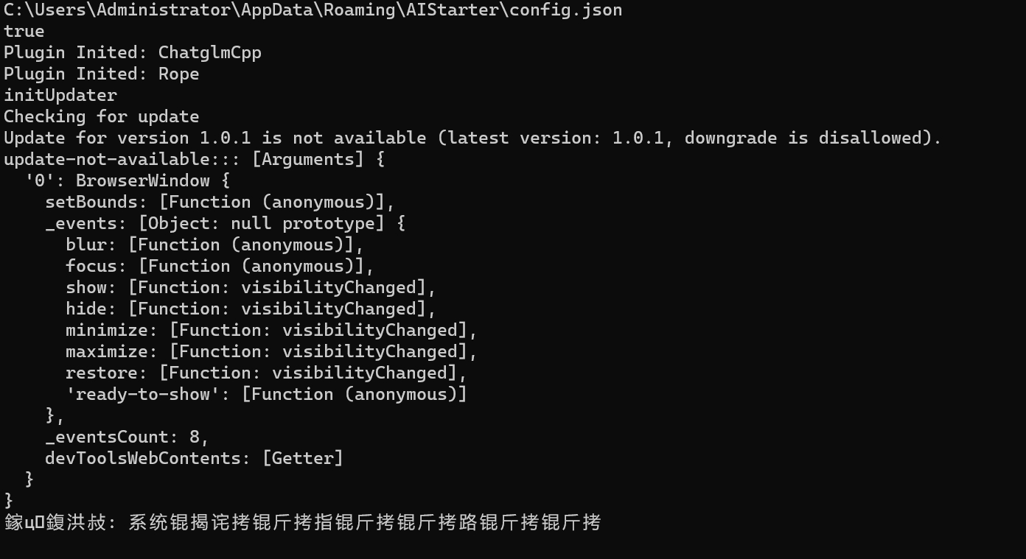Click the "show" visibilityChanged line

click(251, 288)
